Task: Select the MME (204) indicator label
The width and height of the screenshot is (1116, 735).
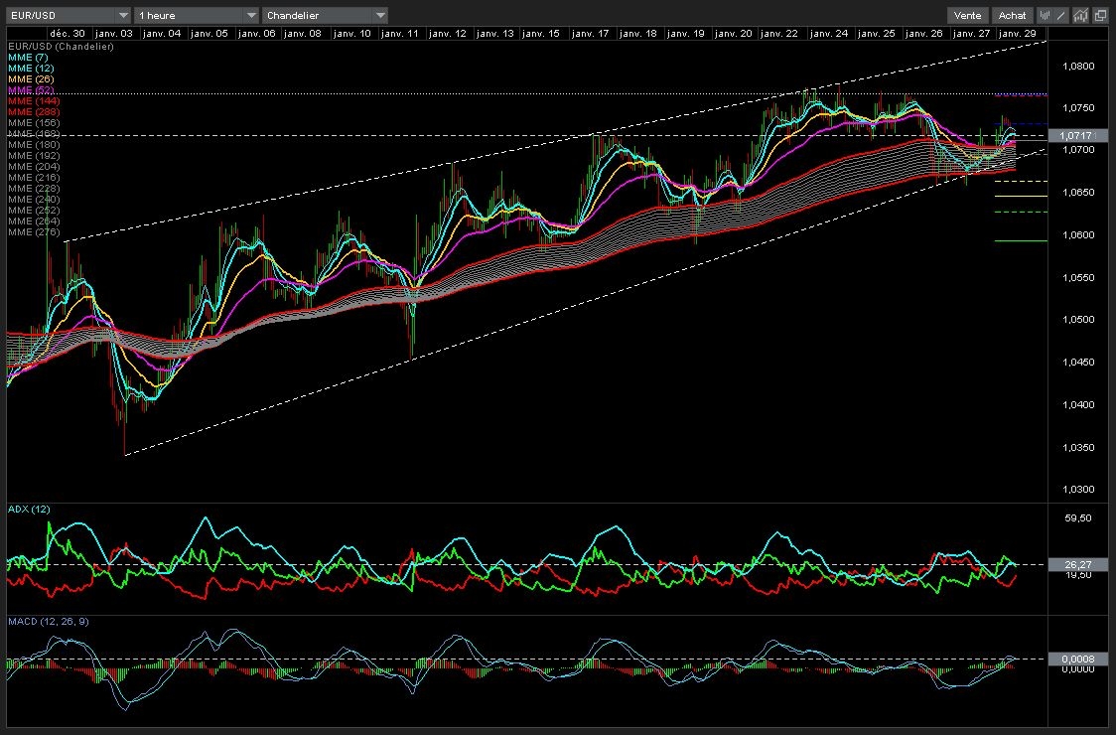Action: pos(34,167)
